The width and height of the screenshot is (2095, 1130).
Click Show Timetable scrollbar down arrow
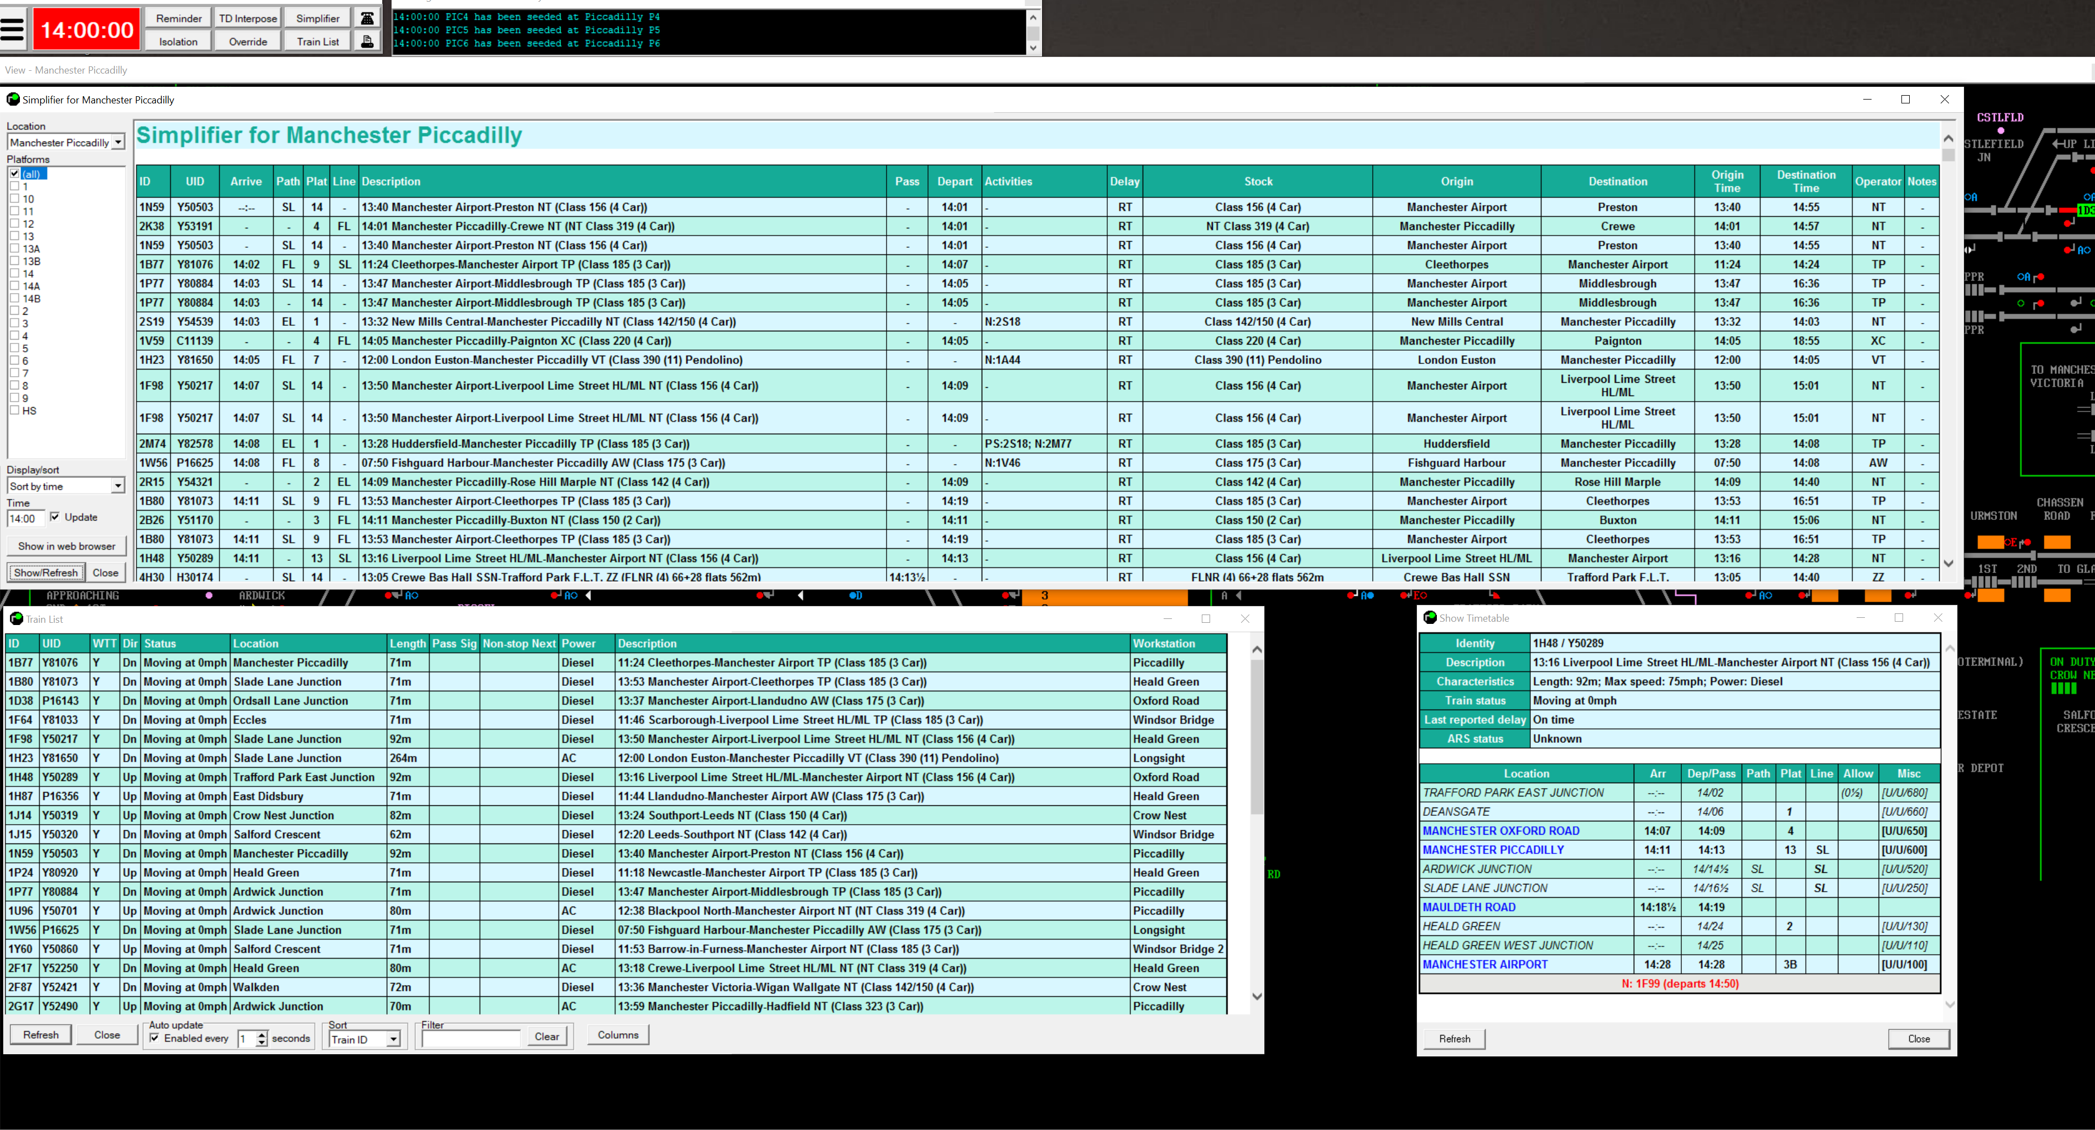[1950, 1004]
